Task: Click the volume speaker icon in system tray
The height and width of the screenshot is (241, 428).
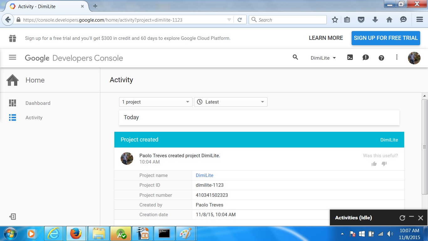Action: click(390, 234)
